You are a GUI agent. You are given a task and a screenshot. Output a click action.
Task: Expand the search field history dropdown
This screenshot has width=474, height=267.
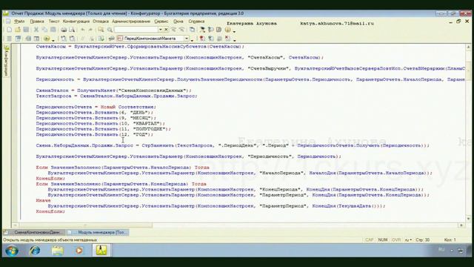[x=161, y=30]
